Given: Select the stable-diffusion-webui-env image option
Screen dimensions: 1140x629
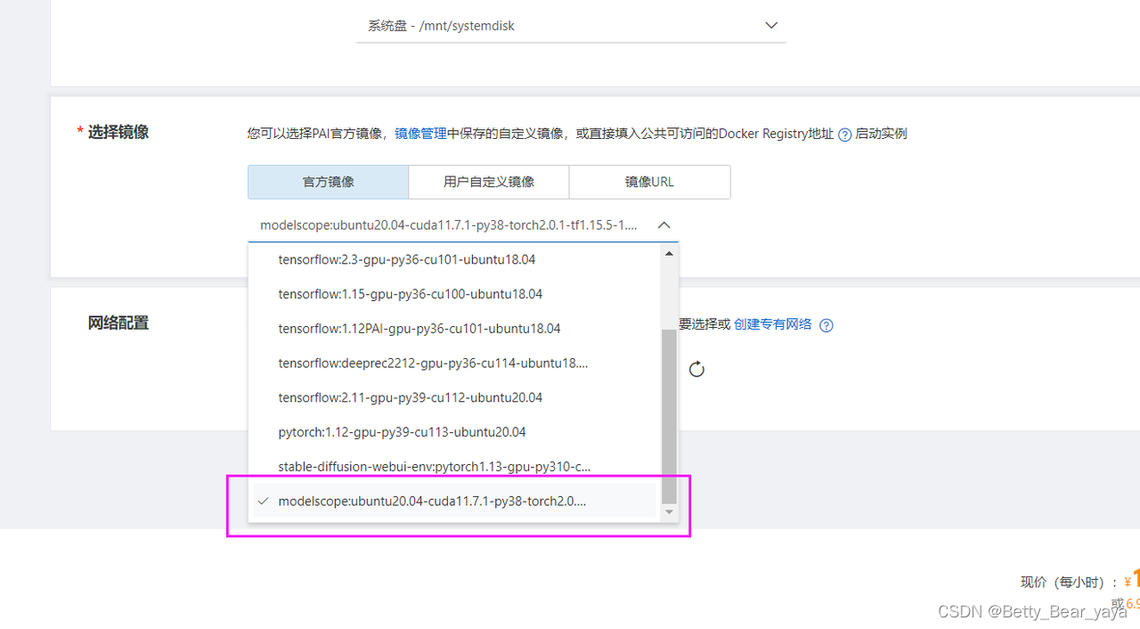Looking at the screenshot, I should (433, 466).
